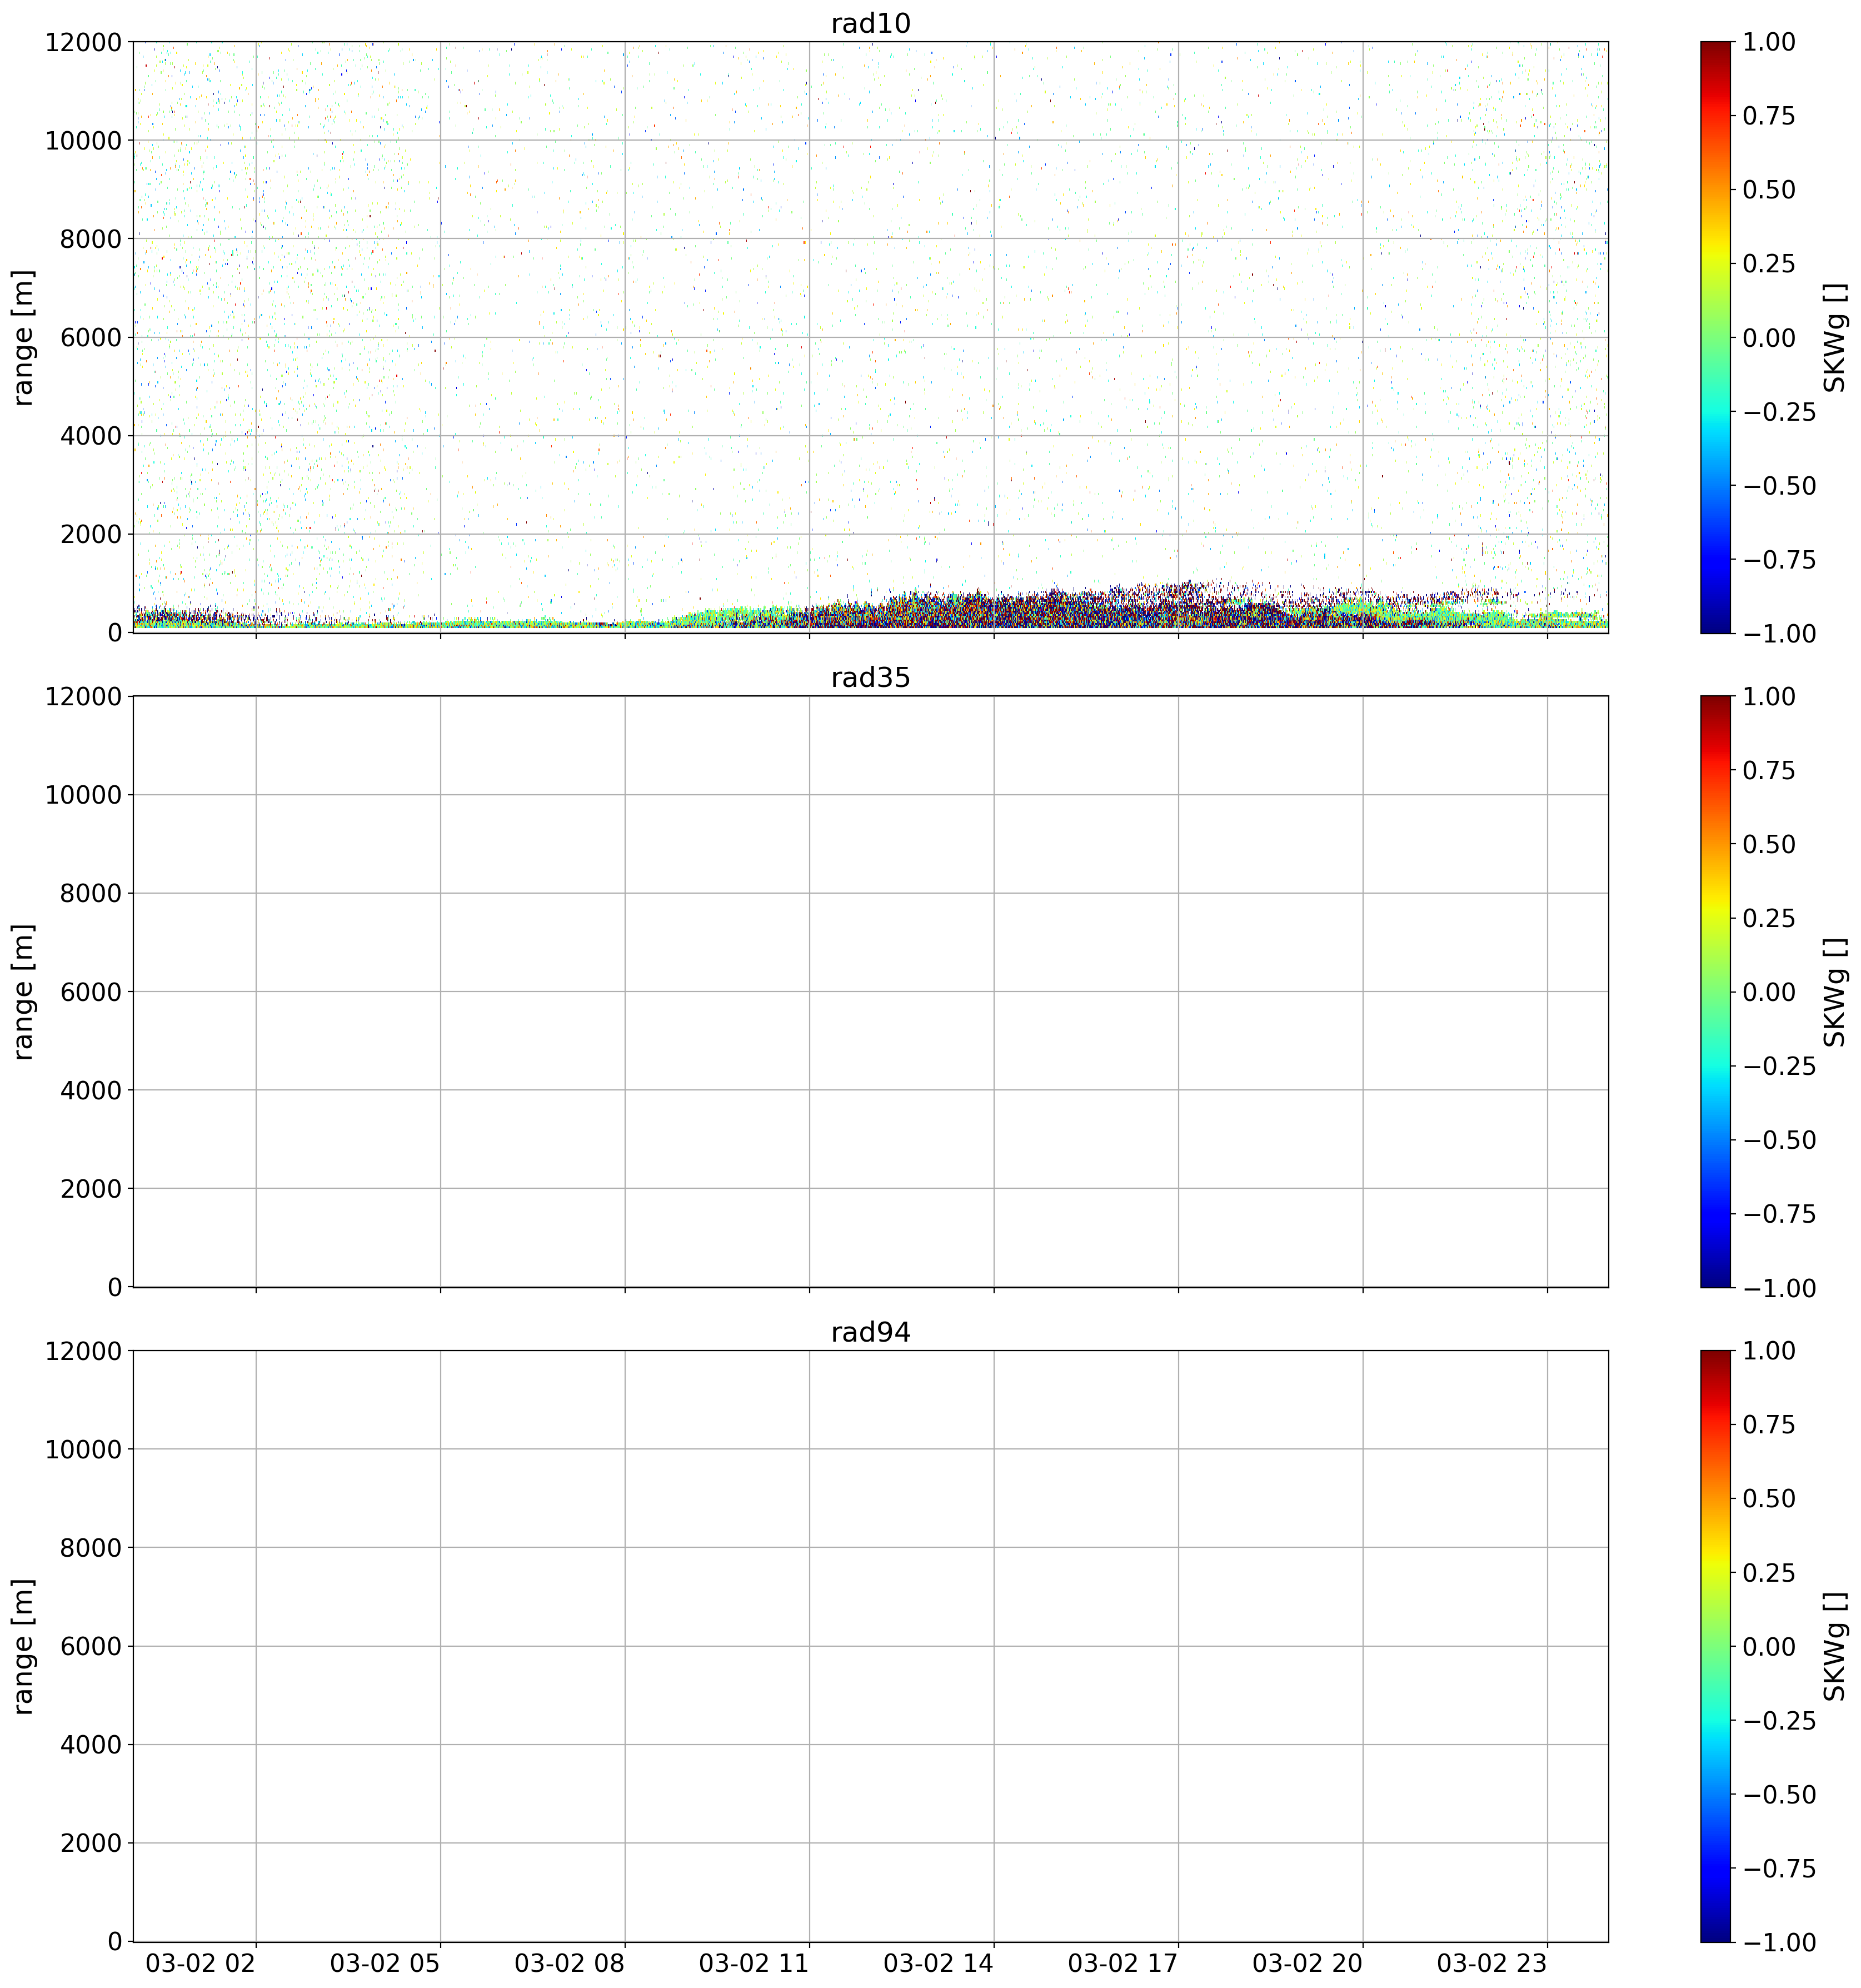Click the '03-02 08' time tick label
The width and height of the screenshot is (1861, 1988).
570,1963
